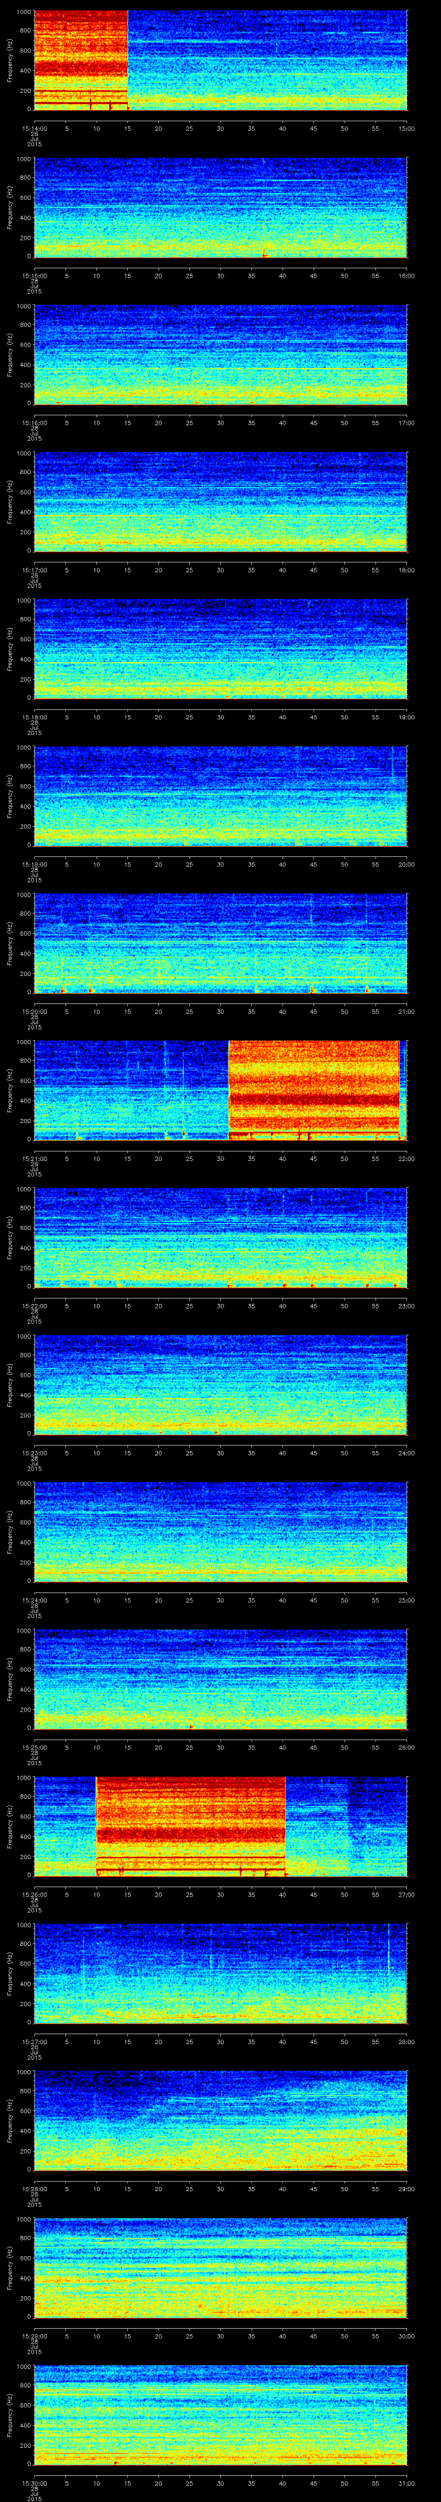Screen dimensions: 441x2502
Task: Click the 15:24:00 start time label
Action: point(34,1600)
